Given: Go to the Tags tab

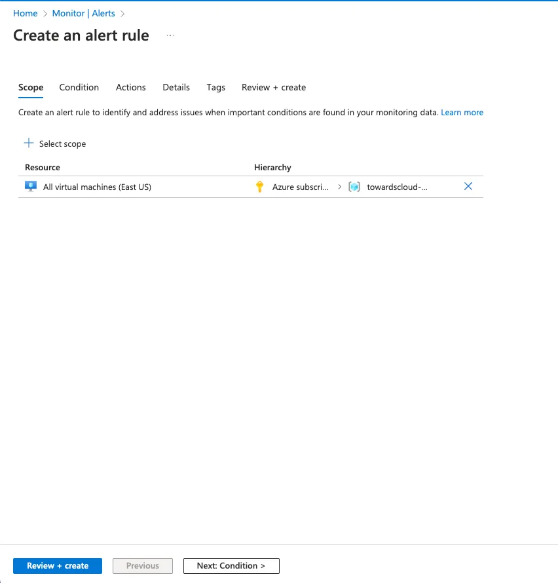Looking at the screenshot, I should click(x=216, y=87).
